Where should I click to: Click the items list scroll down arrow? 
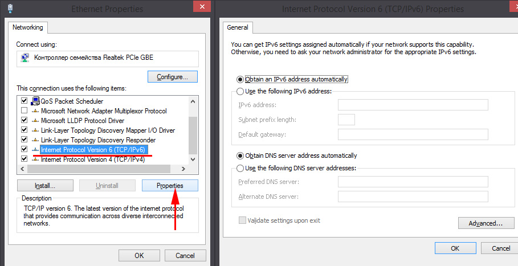point(193,159)
